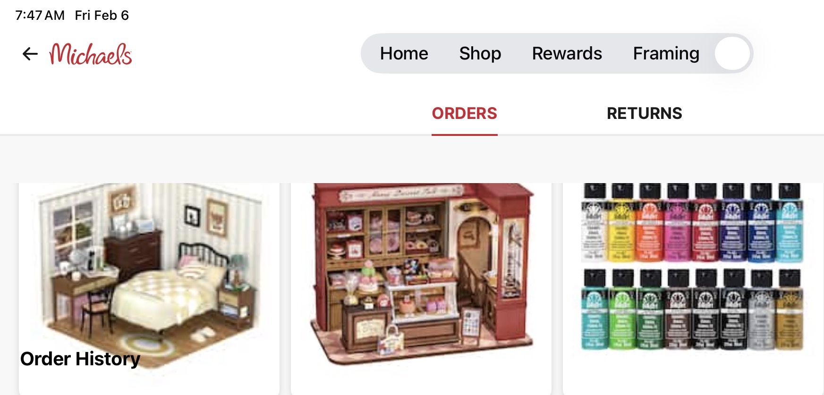Tap the Fri Feb 6 status date

[x=102, y=15]
